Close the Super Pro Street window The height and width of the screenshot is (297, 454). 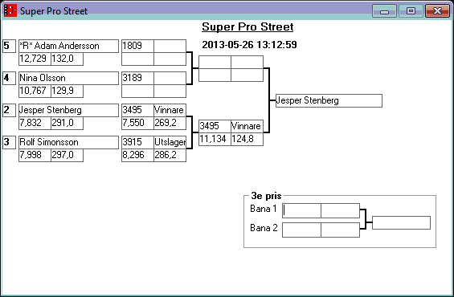[x=437, y=11]
